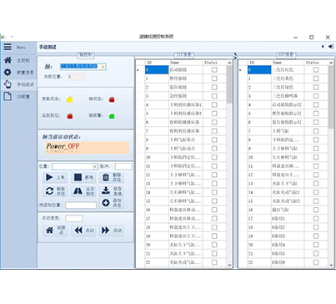Click the yellow 使能状态 indicator light
Screen dimensions: 336x304
[70, 99]
